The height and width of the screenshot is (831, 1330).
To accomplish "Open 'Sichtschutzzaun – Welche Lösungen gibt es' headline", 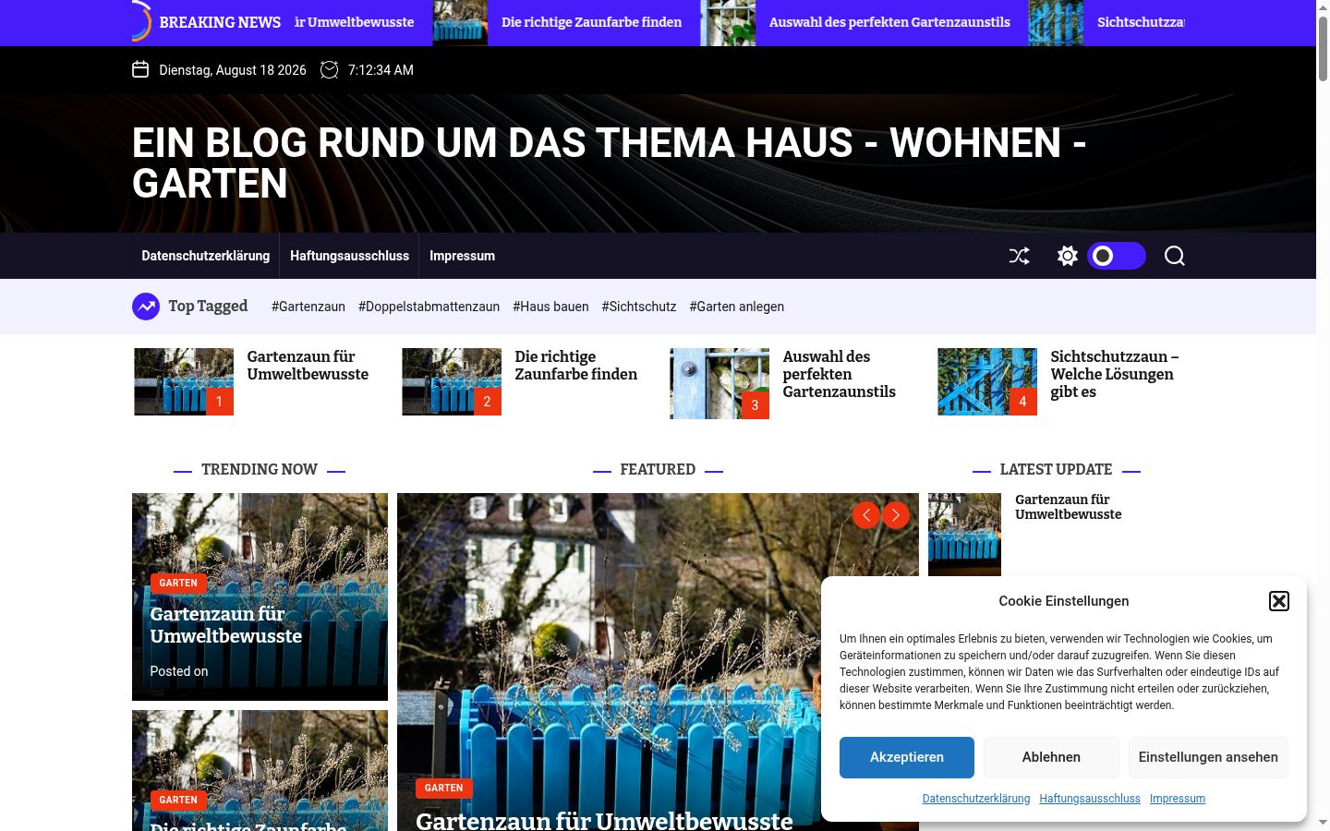I will tap(1115, 374).
